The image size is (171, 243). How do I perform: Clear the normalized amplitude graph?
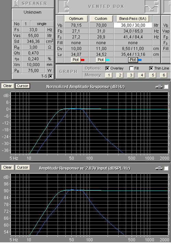pos(8,86)
